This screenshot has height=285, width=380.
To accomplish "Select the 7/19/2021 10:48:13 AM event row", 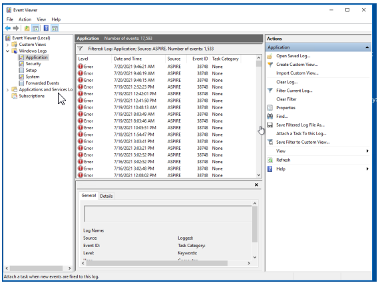I will (x=166, y=107).
